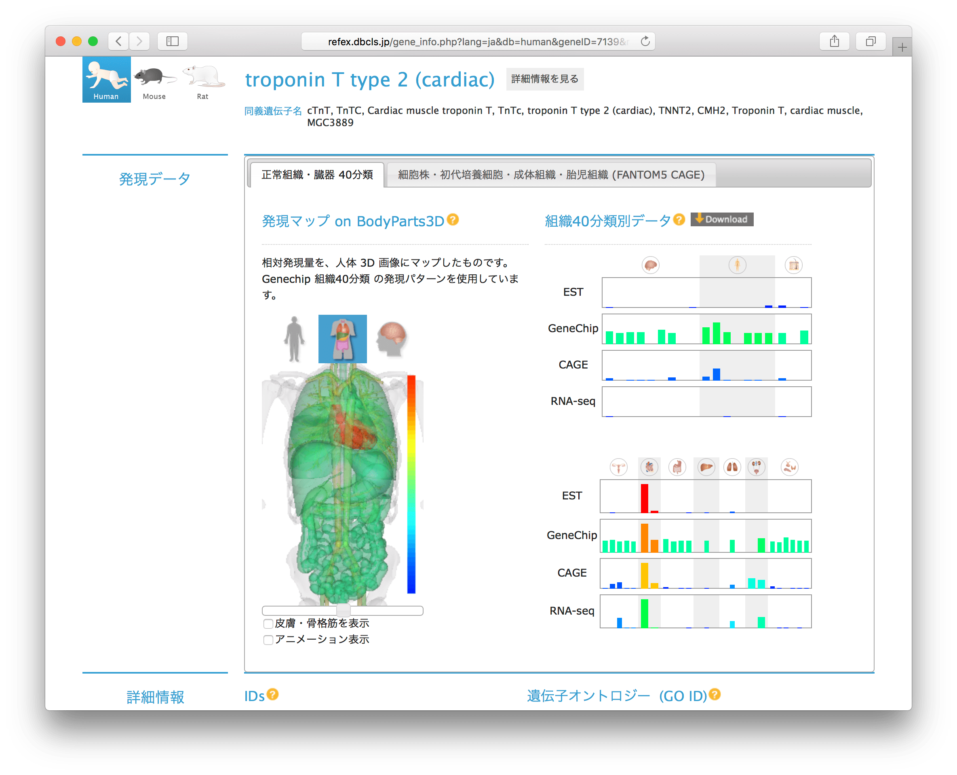Image resolution: width=957 pixels, height=775 pixels.
Task: Click the liver organ category icon
Action: pos(706,467)
